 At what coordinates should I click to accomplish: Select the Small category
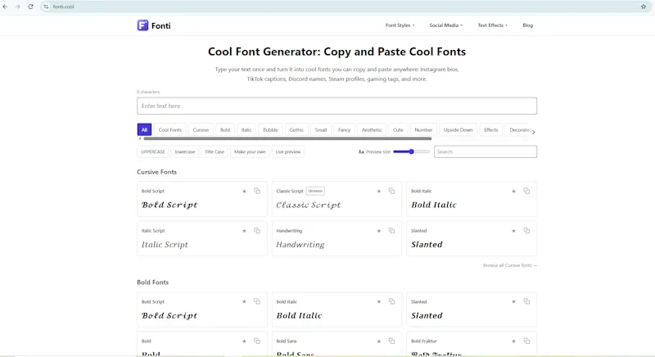click(x=321, y=130)
